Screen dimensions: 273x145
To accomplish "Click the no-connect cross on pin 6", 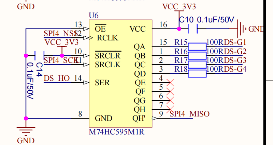I will pyautogui.click(x=170, y=101).
